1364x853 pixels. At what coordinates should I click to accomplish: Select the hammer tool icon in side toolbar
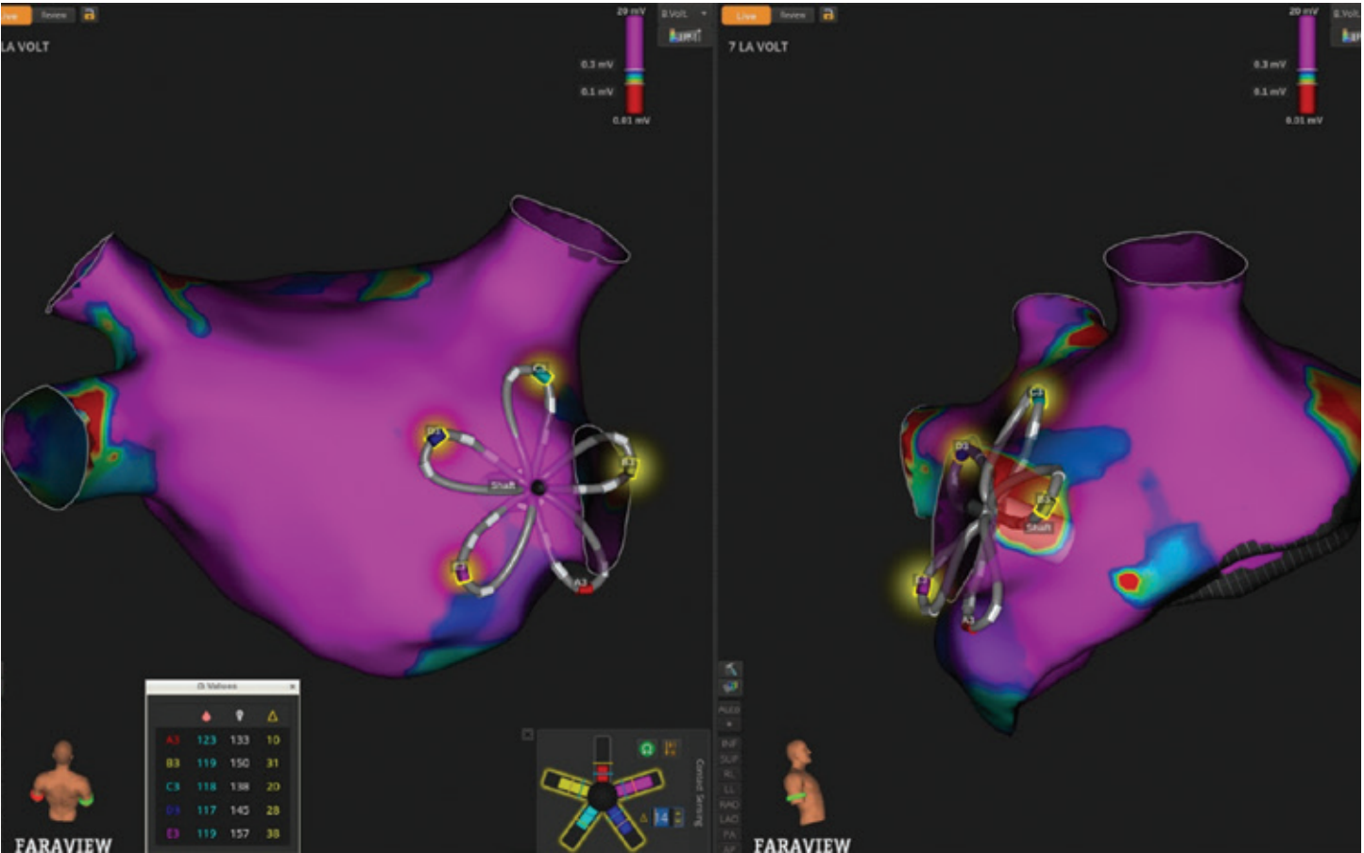click(729, 669)
